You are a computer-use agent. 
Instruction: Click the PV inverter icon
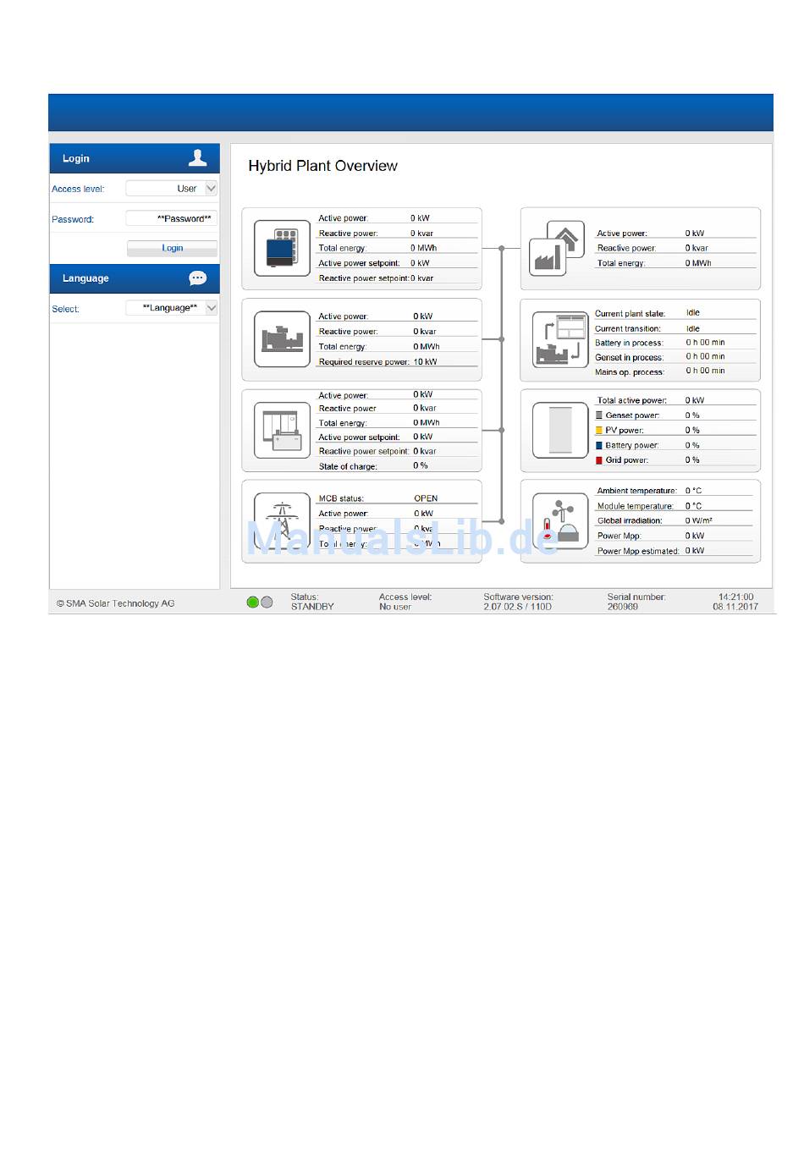click(282, 249)
